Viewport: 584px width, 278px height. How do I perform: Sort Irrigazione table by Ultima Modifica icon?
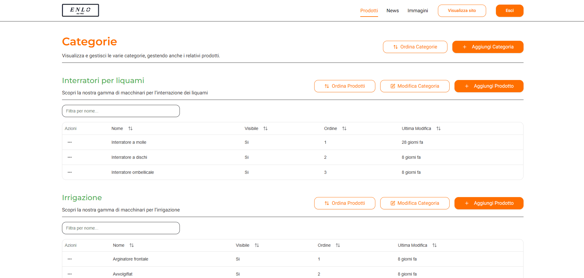[435, 245]
